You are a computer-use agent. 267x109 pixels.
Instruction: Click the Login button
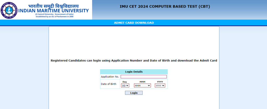click(134, 93)
